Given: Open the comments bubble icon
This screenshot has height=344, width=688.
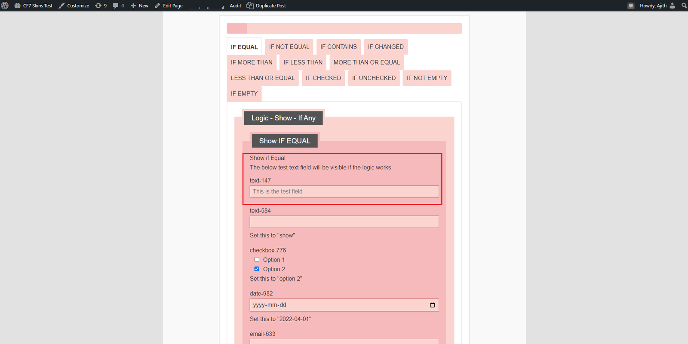Looking at the screenshot, I should (x=116, y=6).
